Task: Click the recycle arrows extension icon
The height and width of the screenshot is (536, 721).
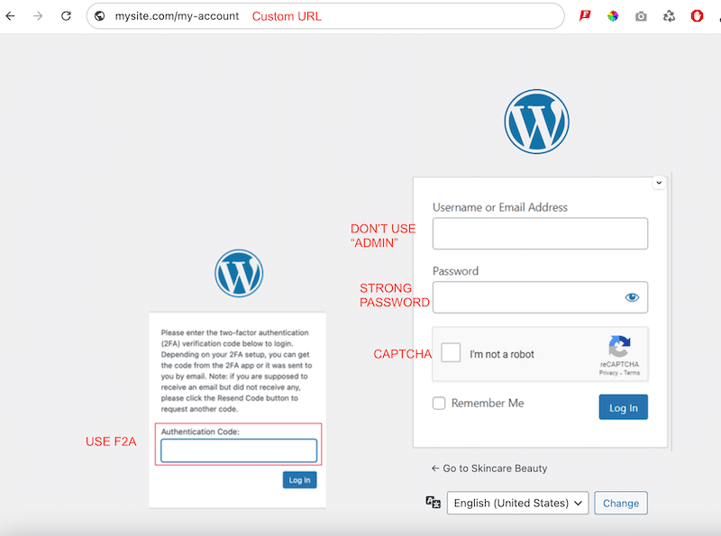Action: [669, 16]
